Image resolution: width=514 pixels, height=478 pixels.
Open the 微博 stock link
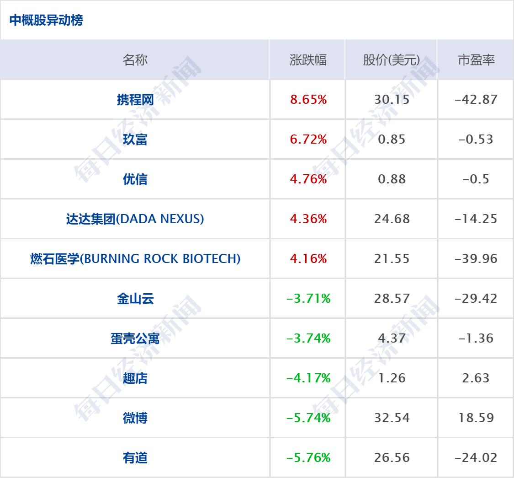[x=135, y=418]
